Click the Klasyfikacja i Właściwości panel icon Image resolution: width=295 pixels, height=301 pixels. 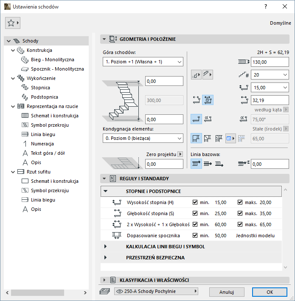(x=113, y=280)
